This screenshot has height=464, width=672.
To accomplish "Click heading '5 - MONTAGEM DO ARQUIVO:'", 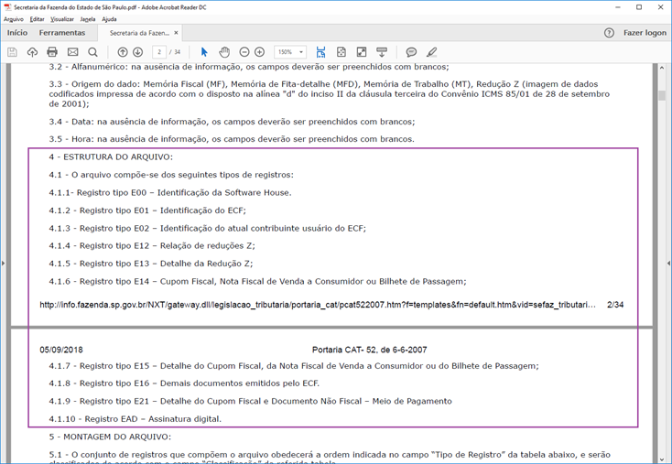I will click(x=110, y=437).
